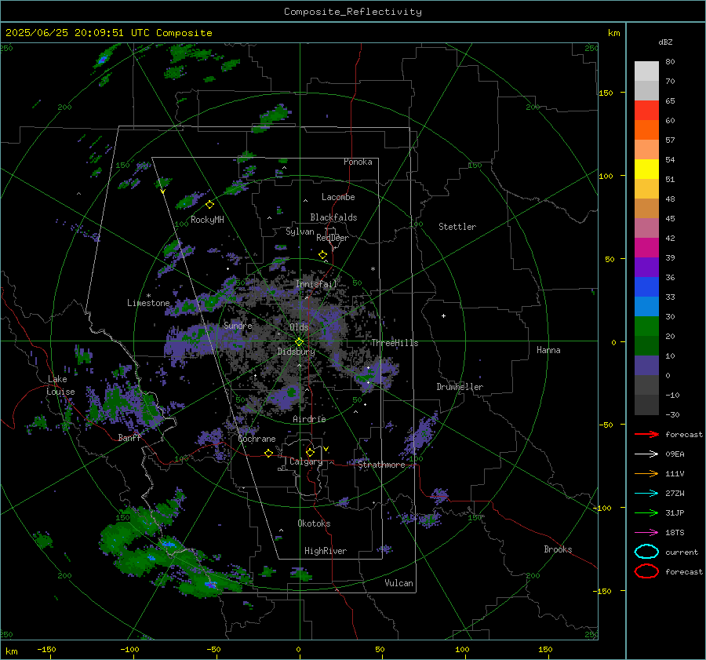Click the RedDeer city label

(x=333, y=238)
